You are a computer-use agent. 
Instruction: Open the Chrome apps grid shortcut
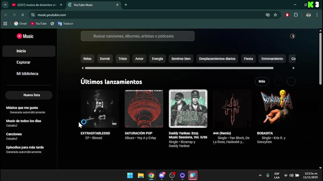pos(5,24)
